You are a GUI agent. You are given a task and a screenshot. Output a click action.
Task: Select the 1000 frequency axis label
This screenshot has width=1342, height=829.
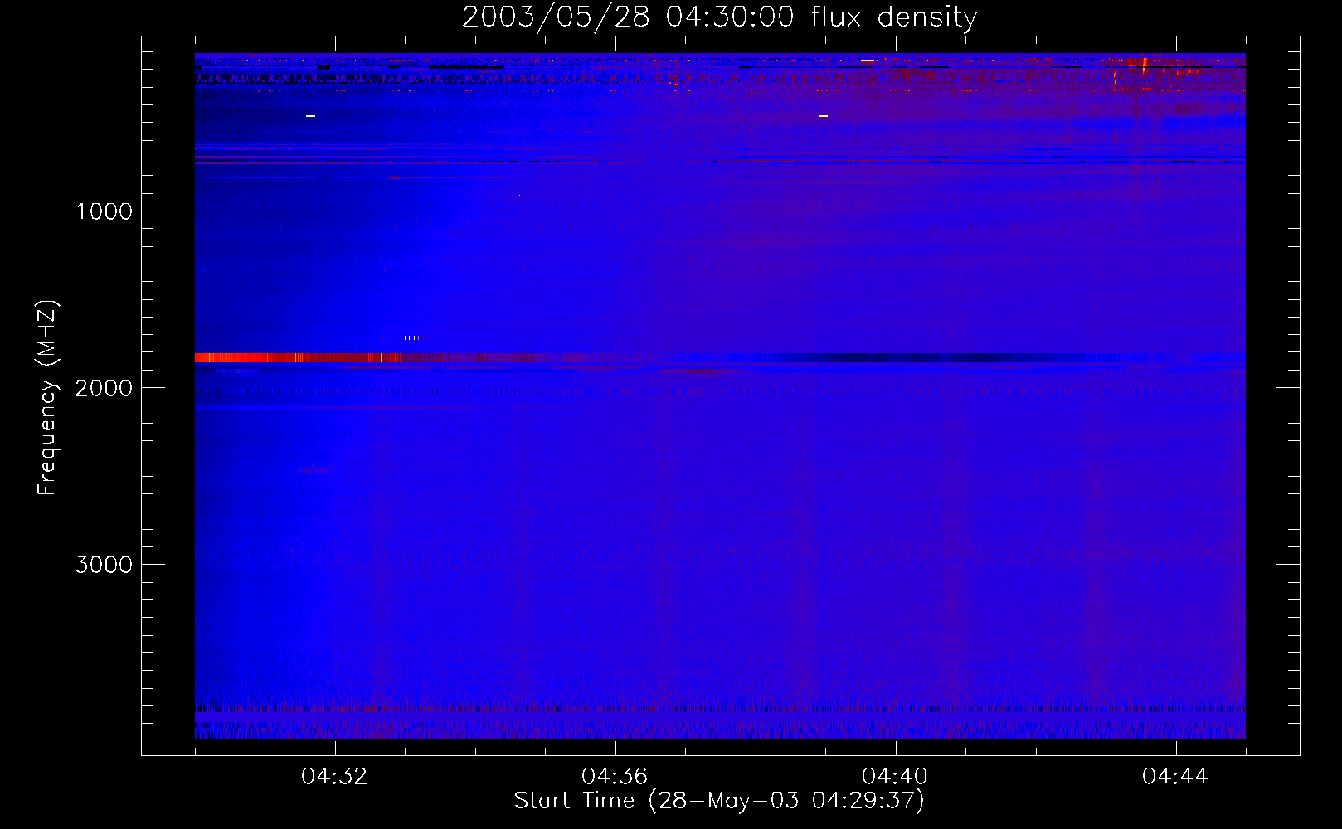(x=104, y=211)
